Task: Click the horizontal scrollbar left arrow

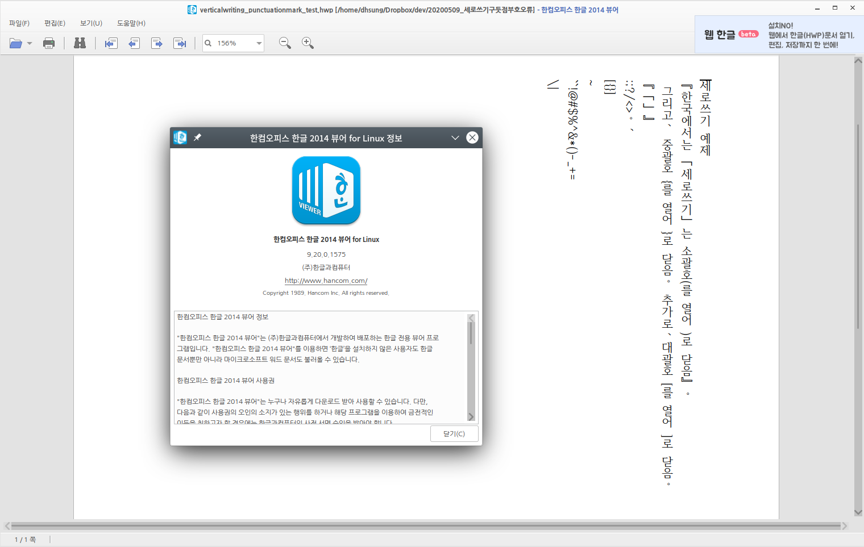Action: coord(7,526)
